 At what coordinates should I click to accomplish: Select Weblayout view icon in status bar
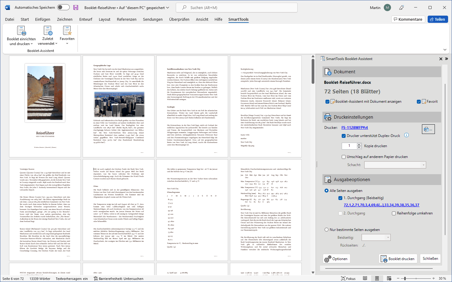(x=389, y=278)
